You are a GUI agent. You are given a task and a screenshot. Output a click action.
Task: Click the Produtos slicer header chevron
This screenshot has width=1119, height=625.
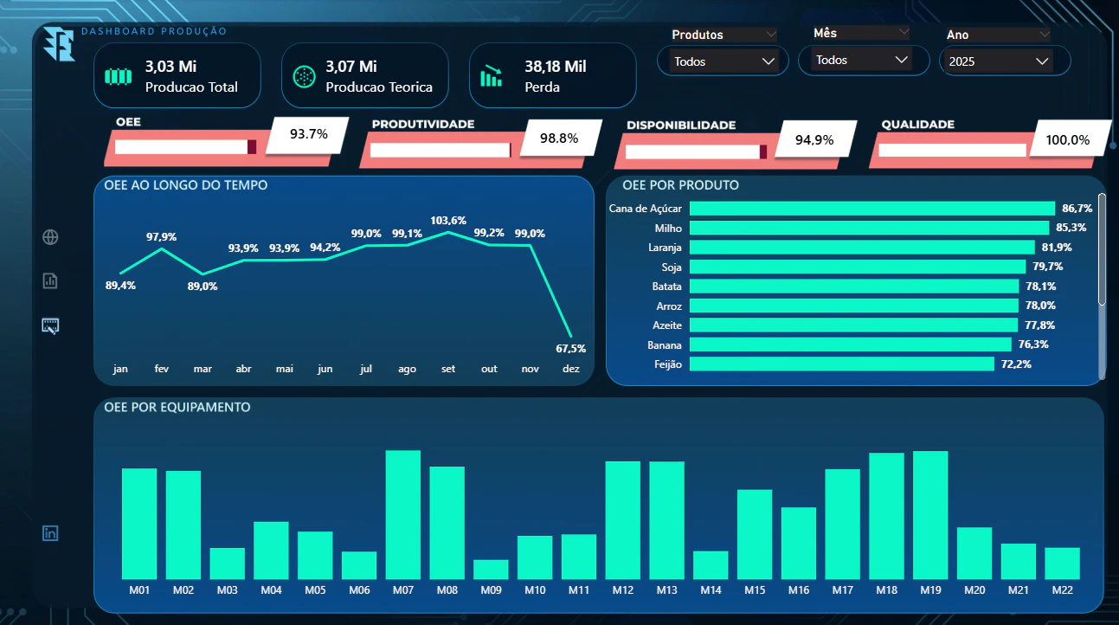[x=770, y=35]
